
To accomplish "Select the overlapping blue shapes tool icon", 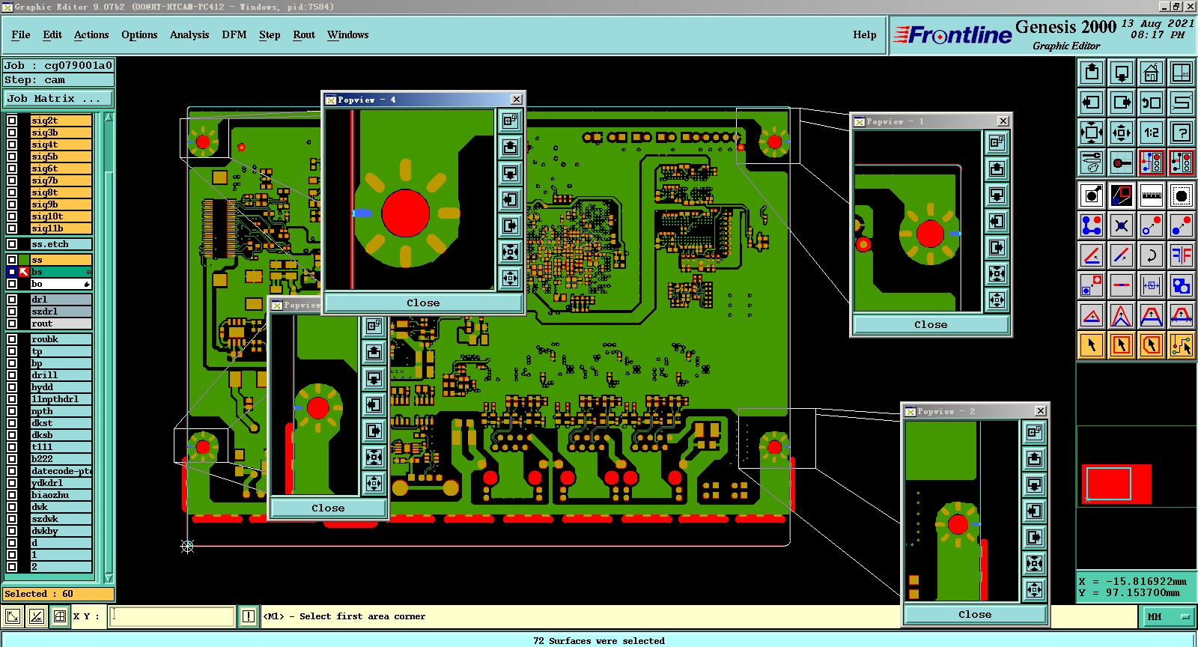I will click(x=1182, y=285).
